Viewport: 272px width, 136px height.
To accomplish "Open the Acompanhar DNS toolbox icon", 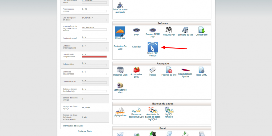I will (x=136, y=70).
